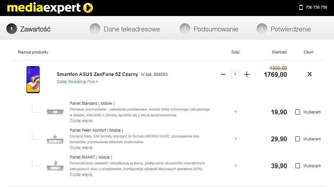Click the quantity input field
Viewport: 334px width, 190px height.
point(235,74)
